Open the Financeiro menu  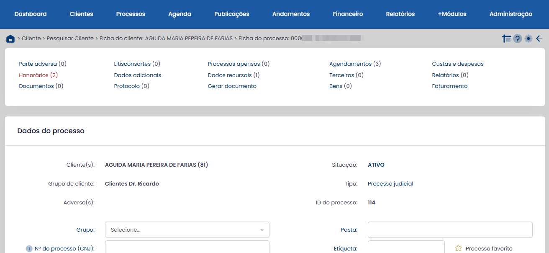point(348,14)
